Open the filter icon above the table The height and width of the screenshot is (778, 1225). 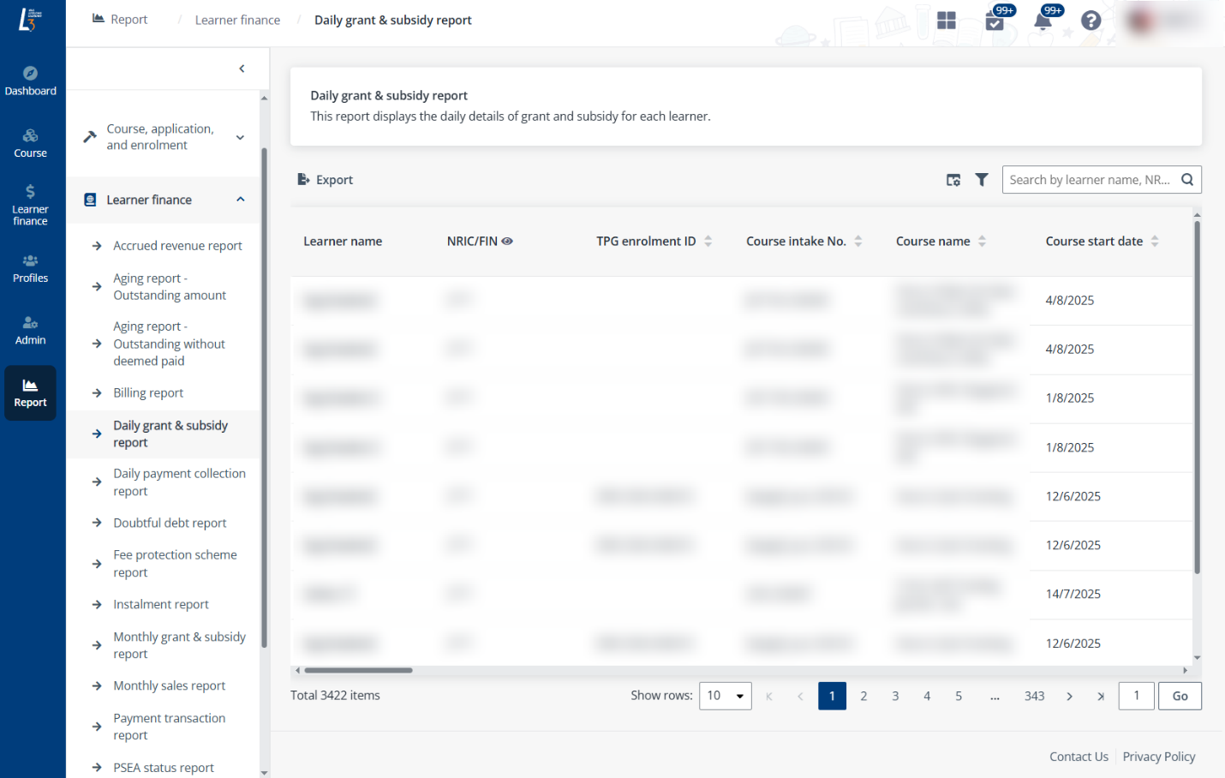(982, 180)
